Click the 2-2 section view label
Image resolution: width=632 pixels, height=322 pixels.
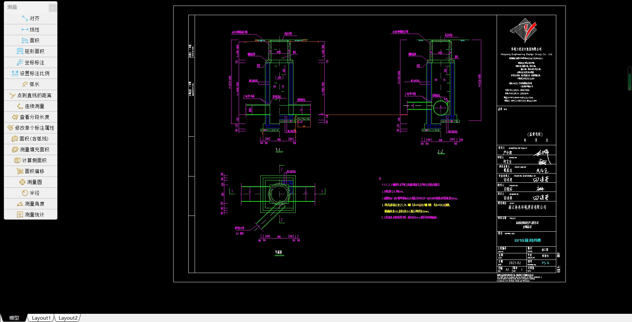(x=440, y=152)
